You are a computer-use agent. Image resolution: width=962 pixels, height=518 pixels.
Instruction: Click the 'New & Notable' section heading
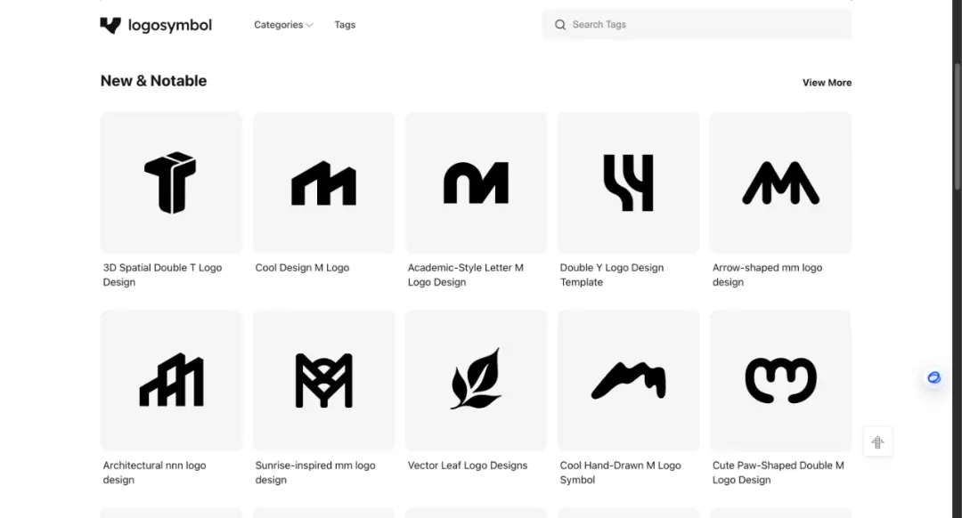coord(153,81)
